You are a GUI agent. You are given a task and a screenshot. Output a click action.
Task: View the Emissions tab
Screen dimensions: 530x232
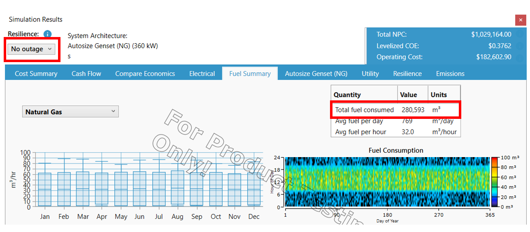point(450,74)
